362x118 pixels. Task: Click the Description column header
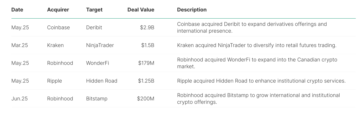(192, 10)
